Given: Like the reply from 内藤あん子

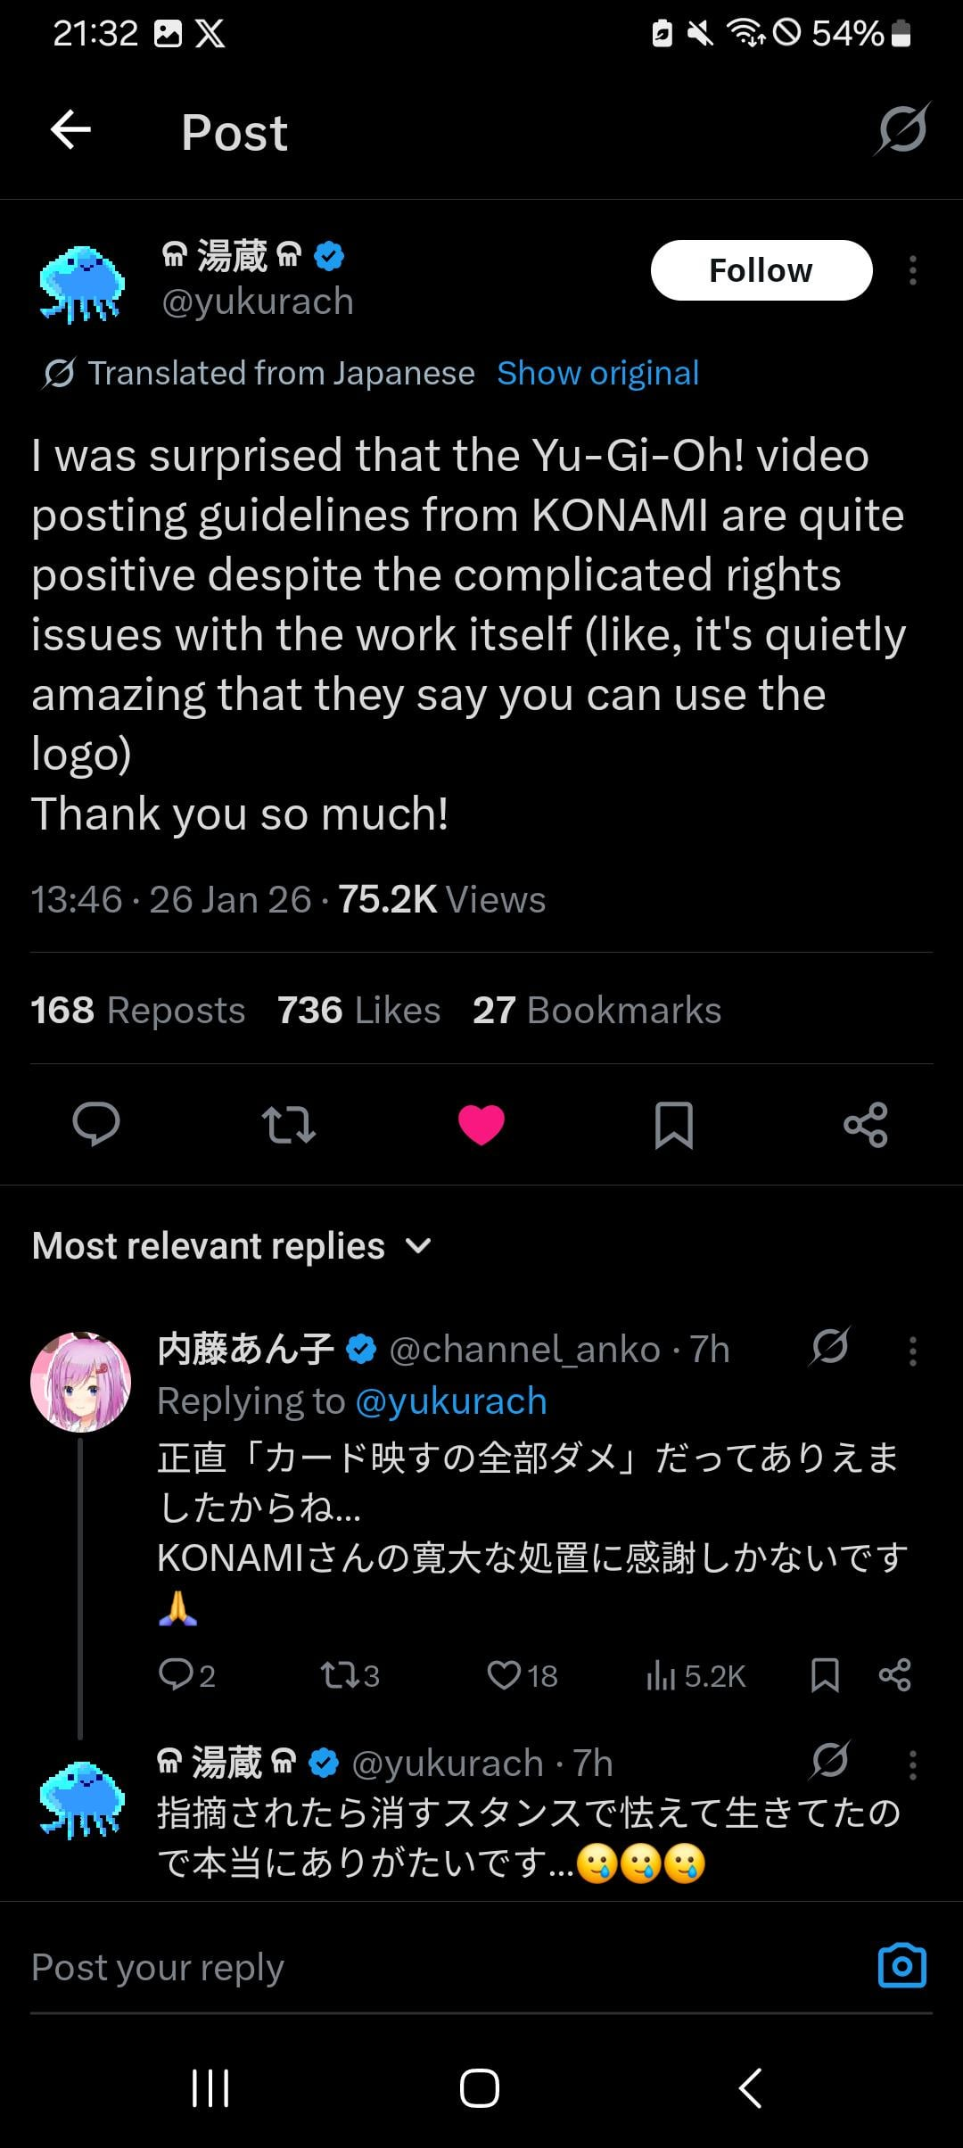Looking at the screenshot, I should (505, 1675).
